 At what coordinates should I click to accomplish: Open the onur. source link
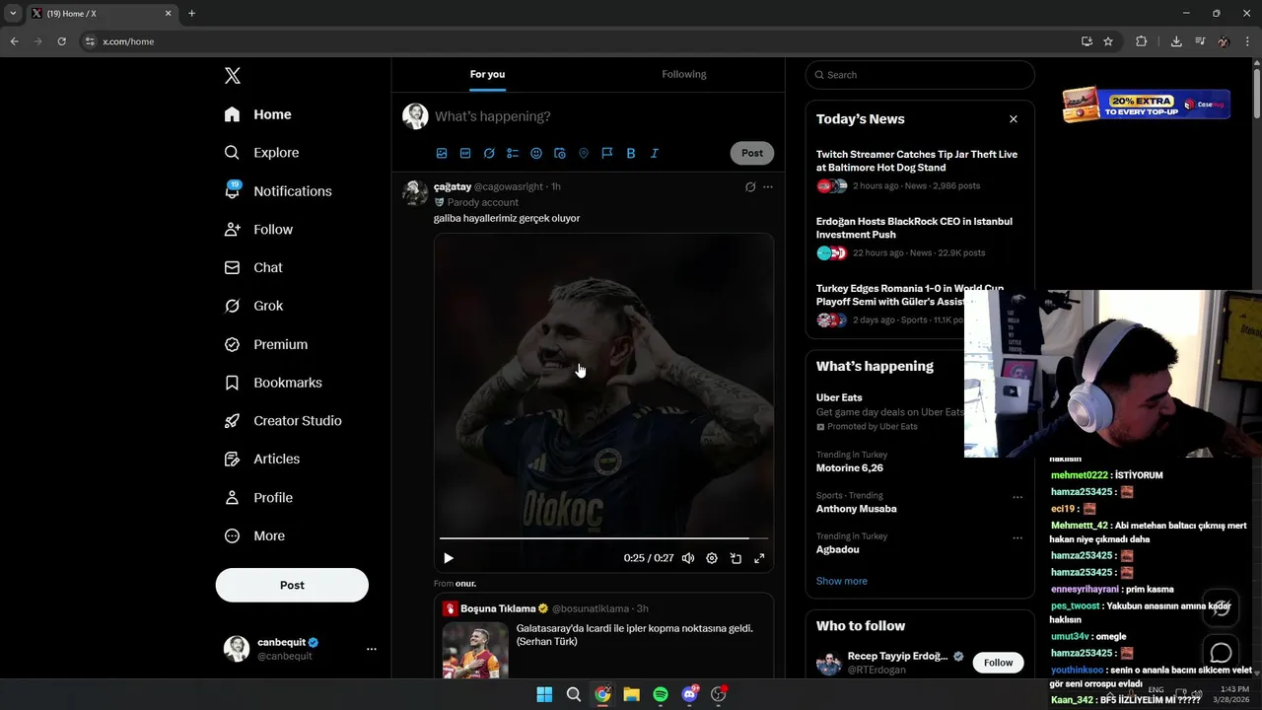point(465,584)
